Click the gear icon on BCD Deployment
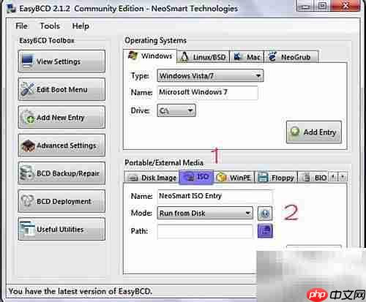 pos(26,201)
